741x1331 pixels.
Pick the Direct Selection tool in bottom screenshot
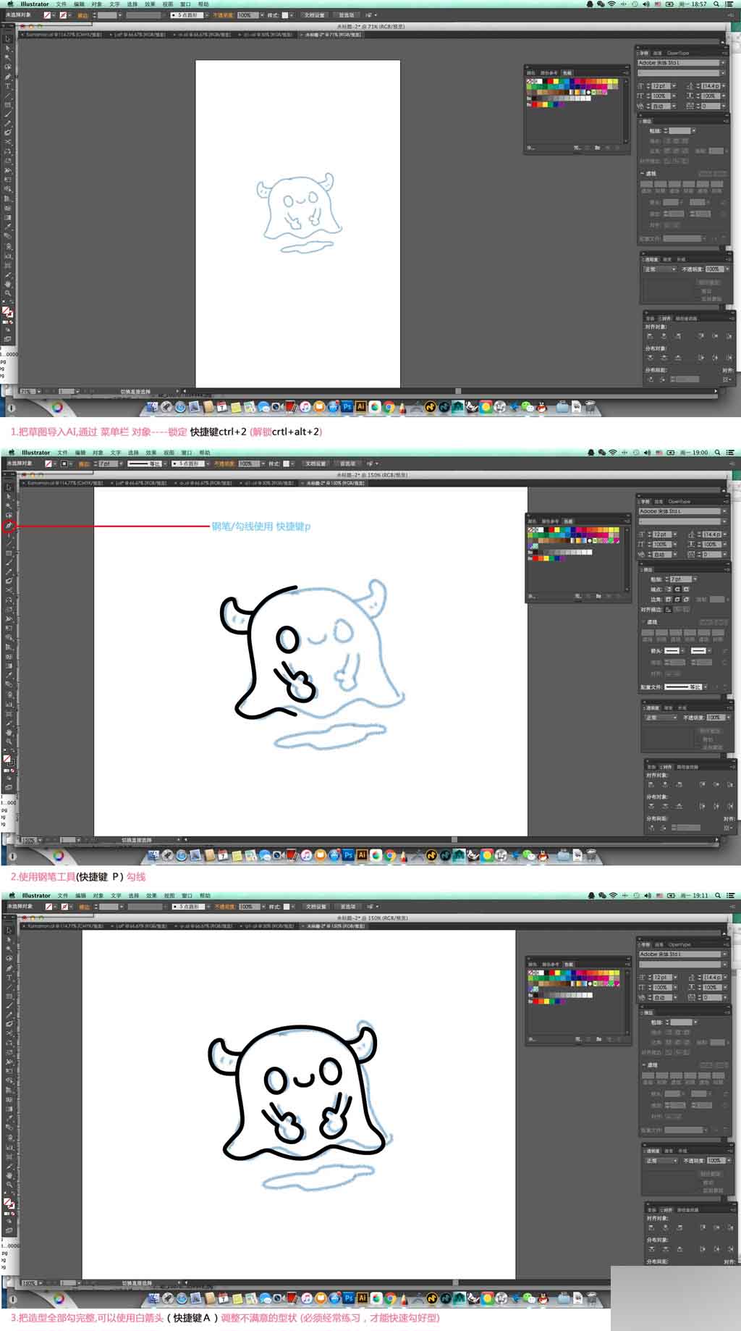pyautogui.click(x=9, y=939)
